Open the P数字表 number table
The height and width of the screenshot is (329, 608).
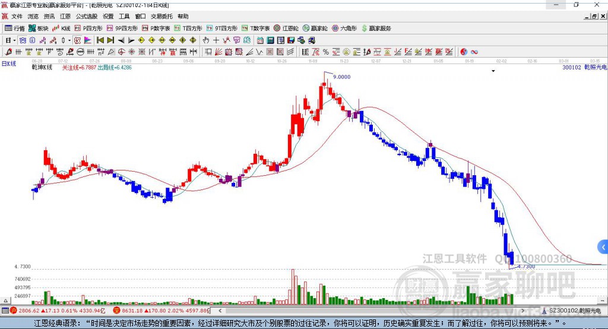coord(156,29)
